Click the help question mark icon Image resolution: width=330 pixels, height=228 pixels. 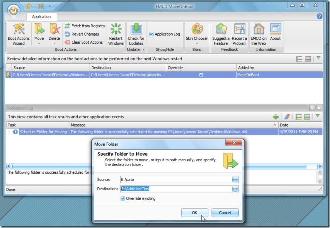(319, 16)
